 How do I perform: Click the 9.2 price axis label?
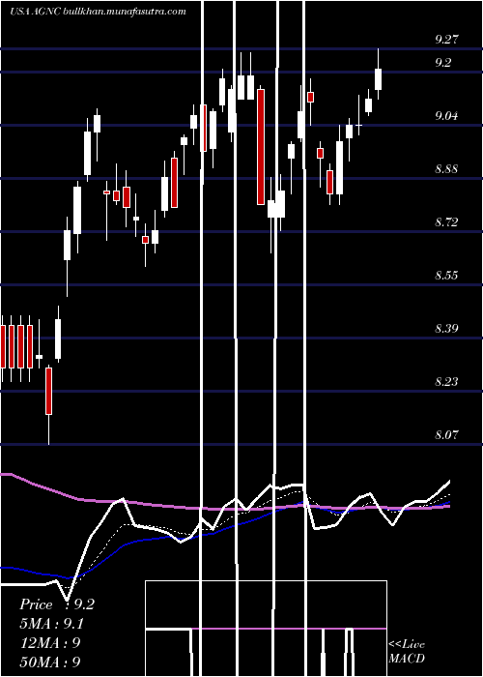[442, 63]
